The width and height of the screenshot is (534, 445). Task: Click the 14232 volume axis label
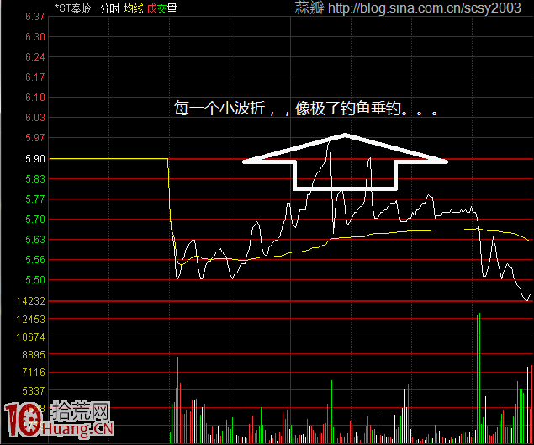(30, 301)
